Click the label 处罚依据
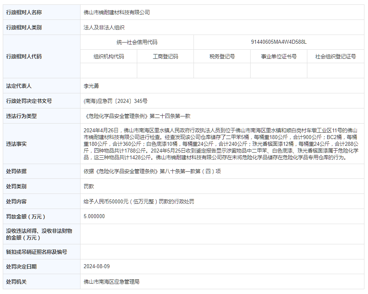 pos(16,171)
